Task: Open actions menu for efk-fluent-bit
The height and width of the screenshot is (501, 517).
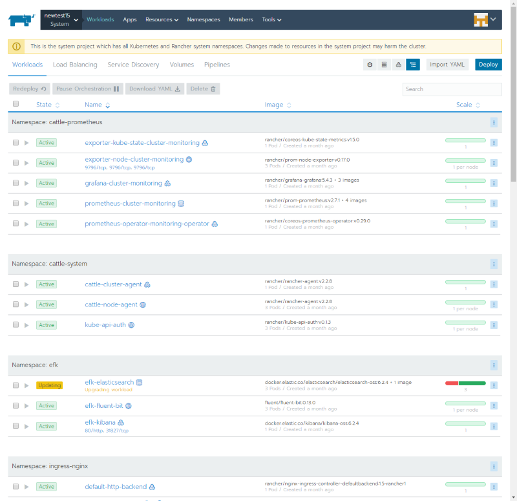Action: click(494, 406)
